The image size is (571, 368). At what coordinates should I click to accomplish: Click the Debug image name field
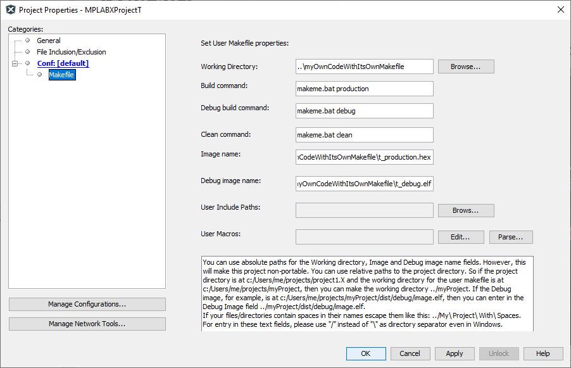click(x=364, y=184)
